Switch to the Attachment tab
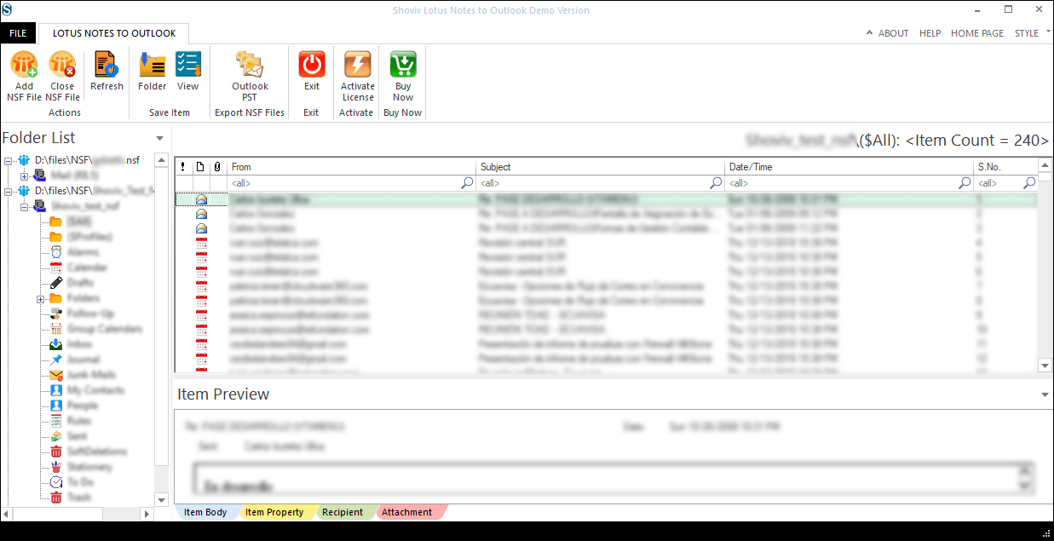The width and height of the screenshot is (1054, 541). point(406,512)
